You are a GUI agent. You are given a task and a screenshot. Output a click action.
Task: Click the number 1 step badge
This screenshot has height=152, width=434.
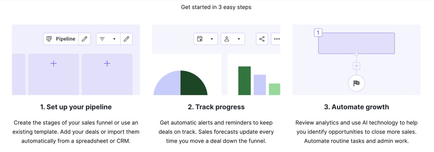pos(318,33)
